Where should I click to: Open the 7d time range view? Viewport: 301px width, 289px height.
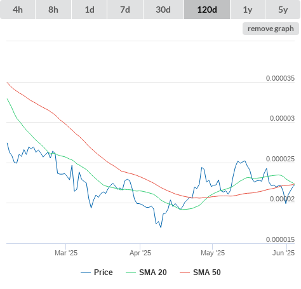pos(125,10)
